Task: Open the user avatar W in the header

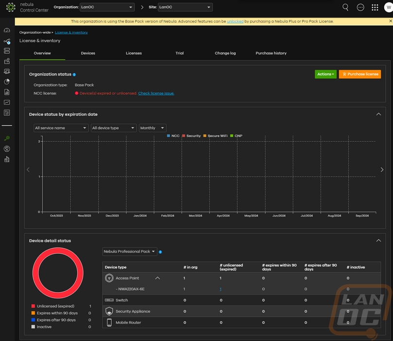Action: coord(389,7)
